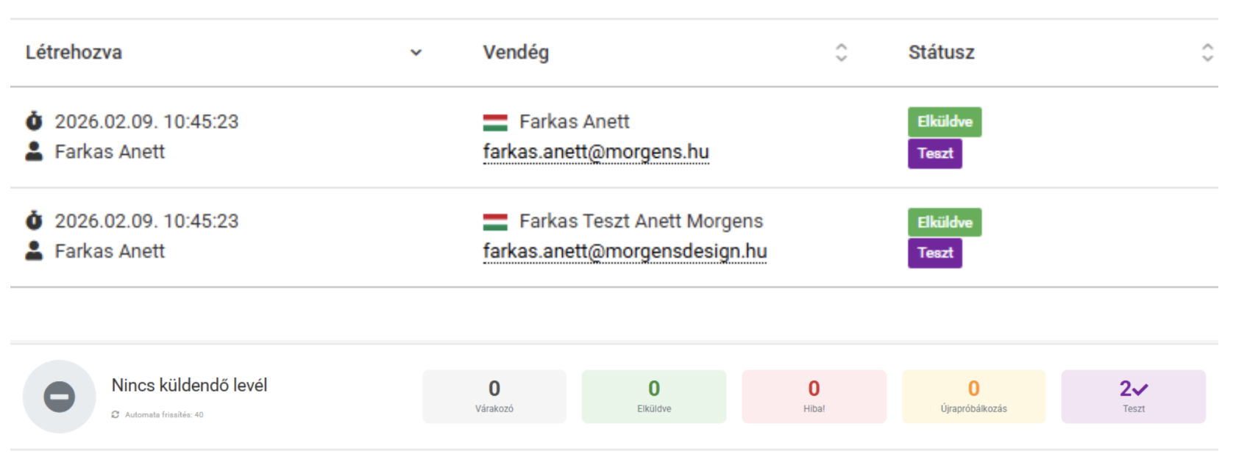Filter by the Várakozó counter tile
This screenshot has width=1236, height=465.
click(x=494, y=397)
